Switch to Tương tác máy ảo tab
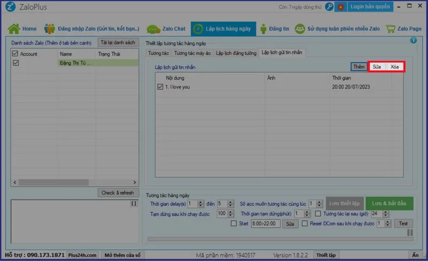The image size is (428, 261). click(192, 53)
